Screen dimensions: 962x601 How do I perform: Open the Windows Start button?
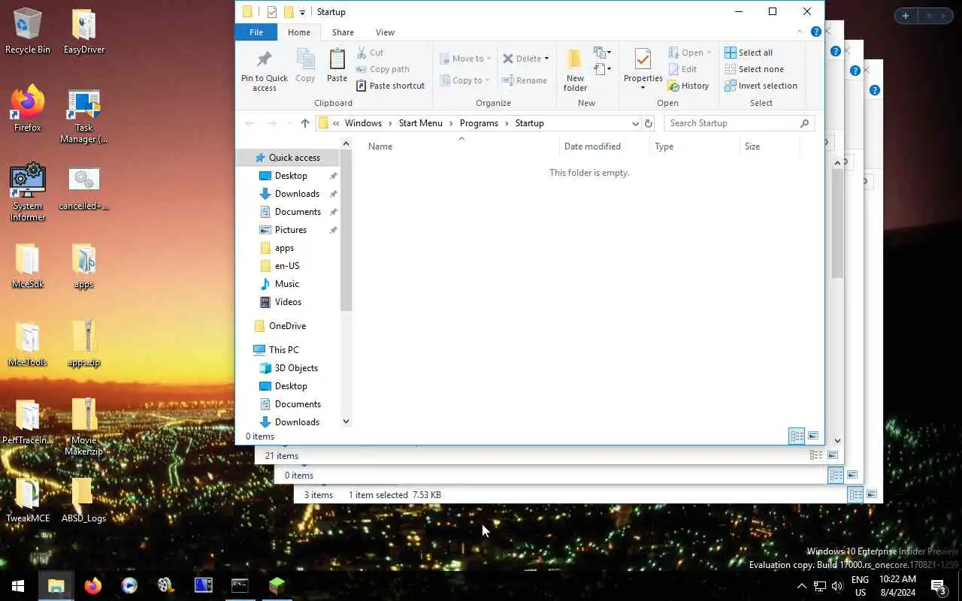tap(18, 585)
